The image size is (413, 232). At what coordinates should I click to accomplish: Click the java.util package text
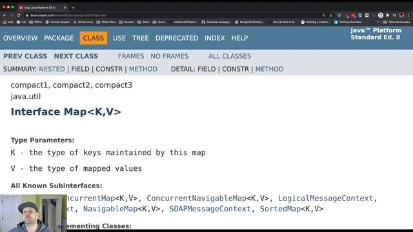tap(26, 97)
